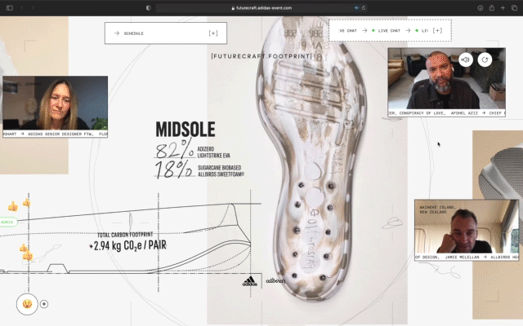Mute tab audio via address bar speaker
This screenshot has height=326, width=523.
pos(356,7)
